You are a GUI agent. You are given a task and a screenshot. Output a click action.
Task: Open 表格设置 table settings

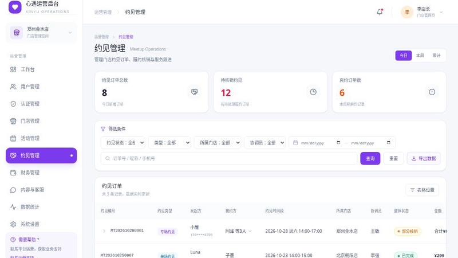coord(422,190)
